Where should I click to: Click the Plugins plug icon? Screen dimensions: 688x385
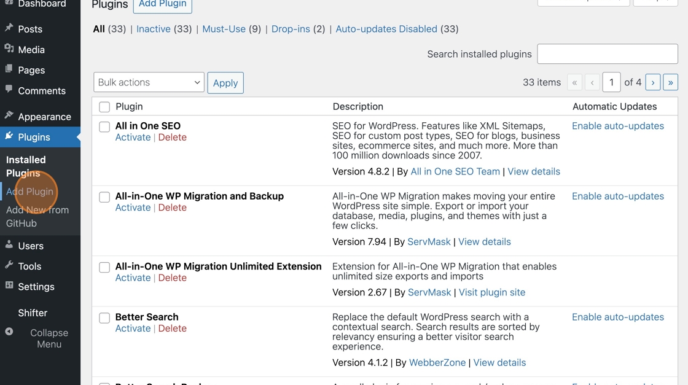click(9, 136)
